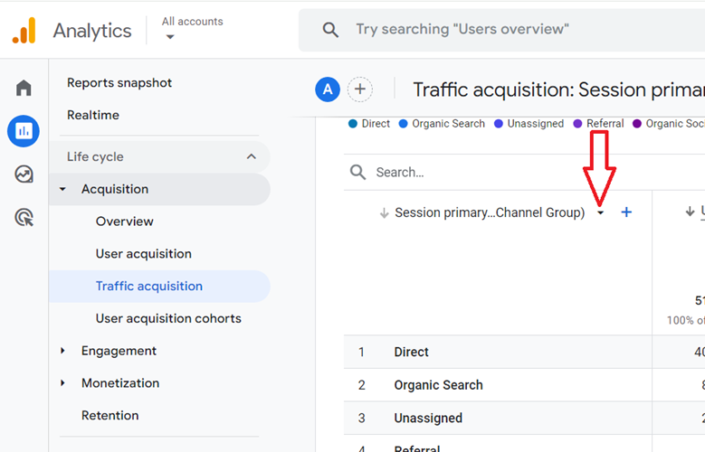Image resolution: width=705 pixels, height=452 pixels.
Task: Click the Analytics product name
Action: pyautogui.click(x=92, y=31)
